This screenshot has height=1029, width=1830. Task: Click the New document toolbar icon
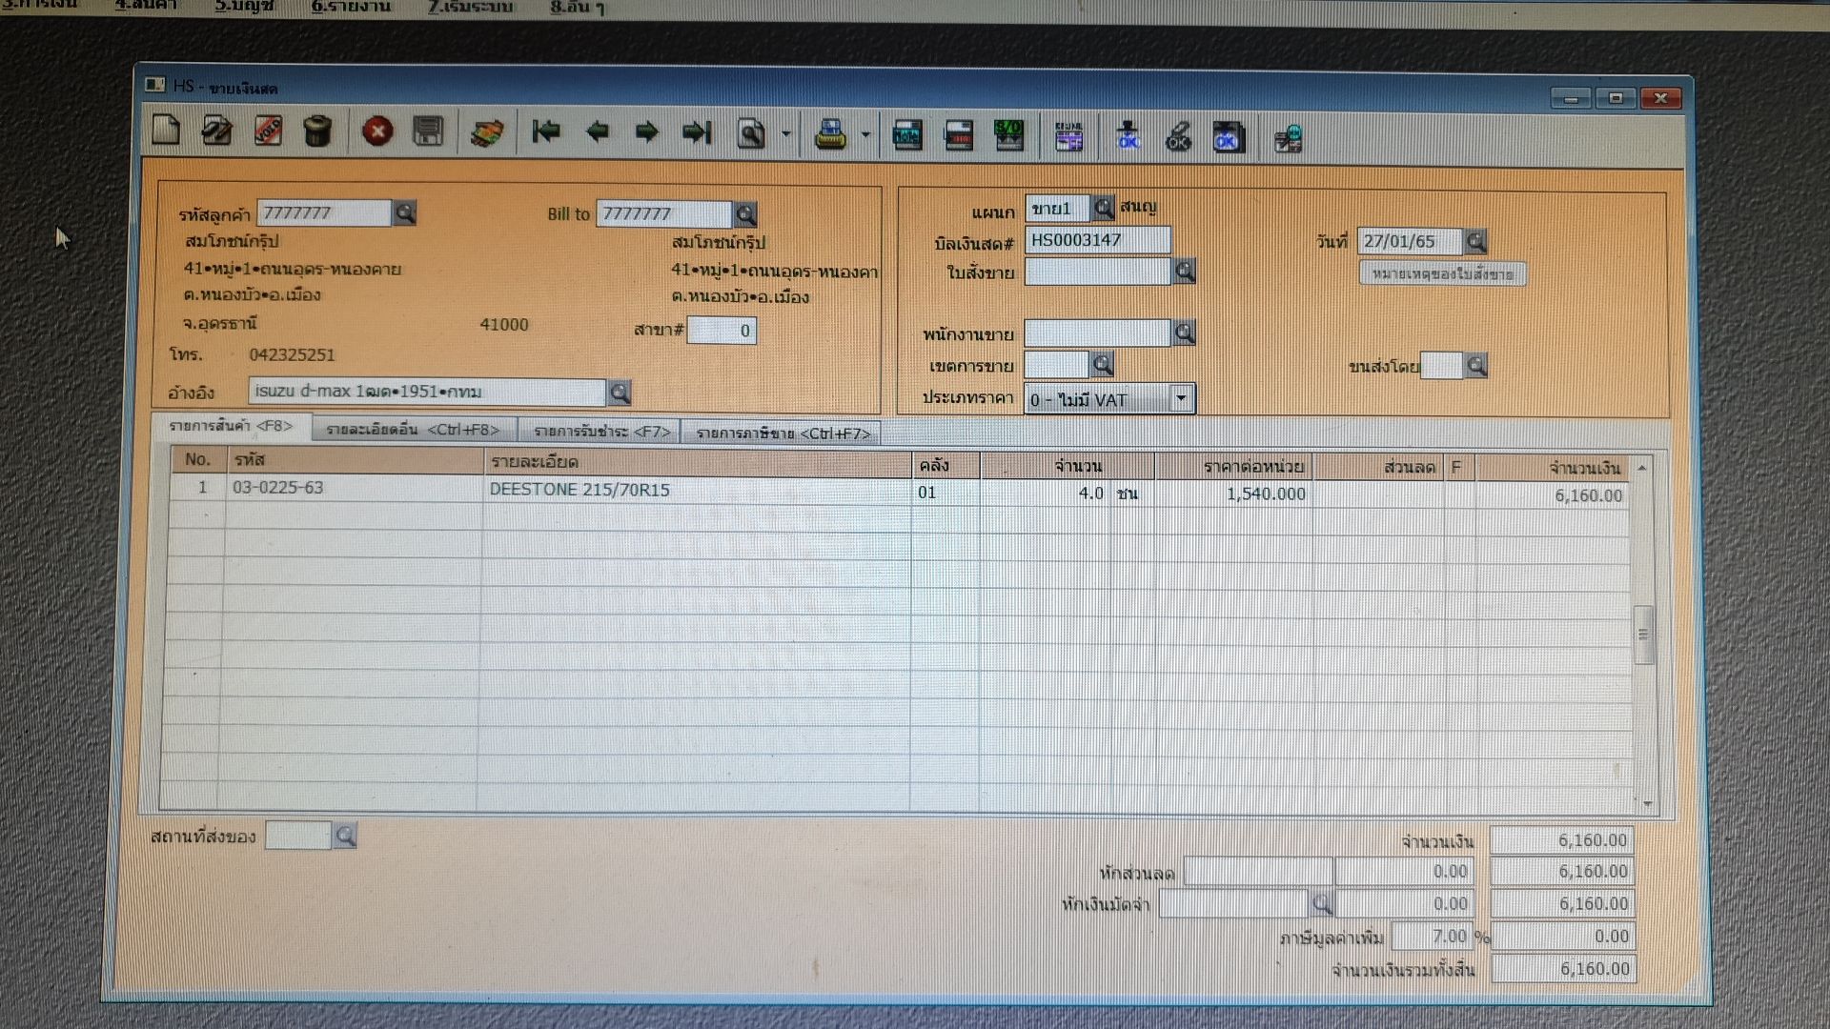(167, 131)
